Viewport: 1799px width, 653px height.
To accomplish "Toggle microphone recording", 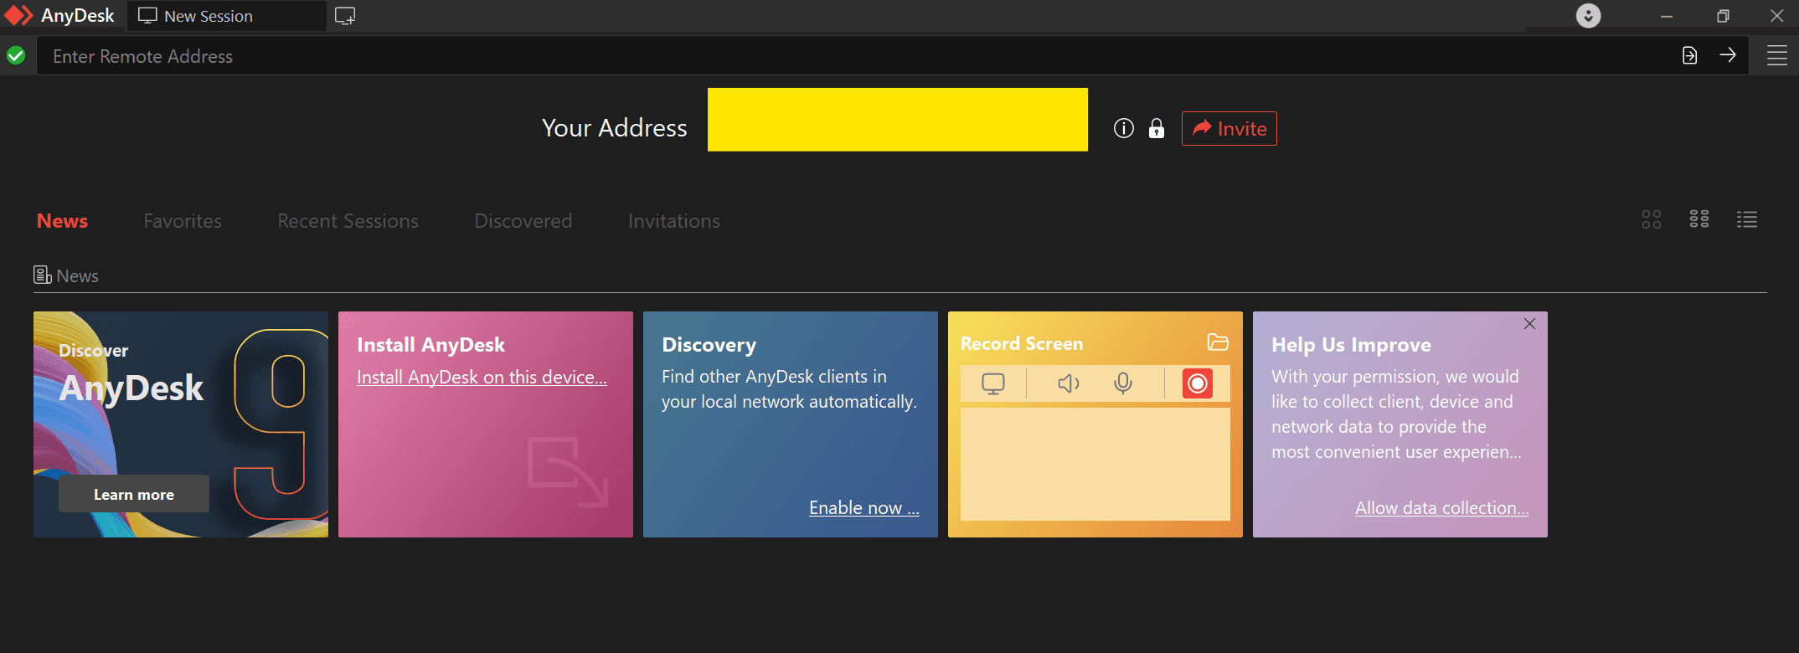I will (1123, 383).
